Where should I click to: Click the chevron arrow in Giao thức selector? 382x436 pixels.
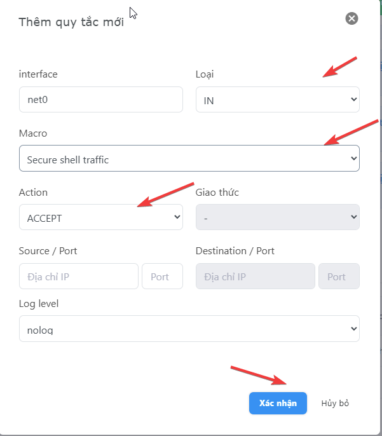(x=353, y=217)
